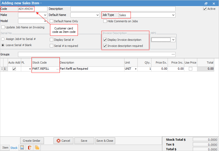
Task: Click the Unit column header
Action: coord(131,63)
